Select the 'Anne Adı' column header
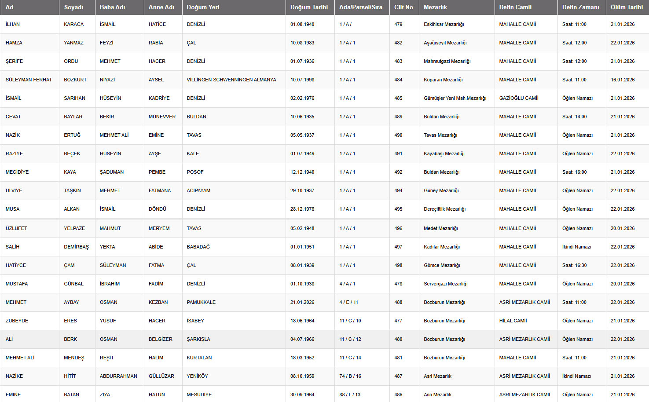Viewport: 649px width, 402px height. 161,7
